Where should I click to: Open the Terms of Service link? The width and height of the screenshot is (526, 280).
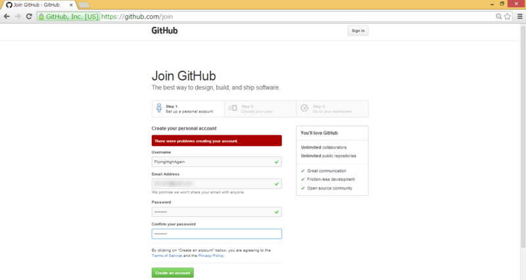tap(167, 256)
